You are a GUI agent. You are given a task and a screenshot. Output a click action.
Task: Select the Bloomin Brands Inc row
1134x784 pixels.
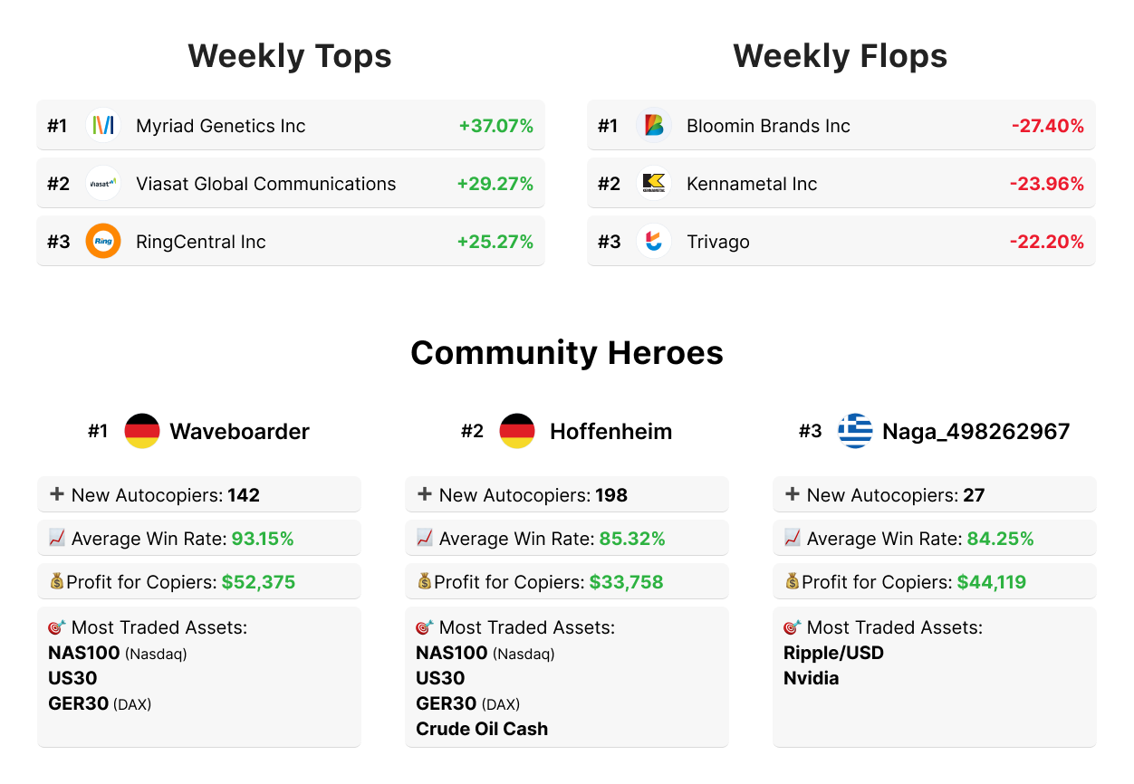(x=841, y=125)
